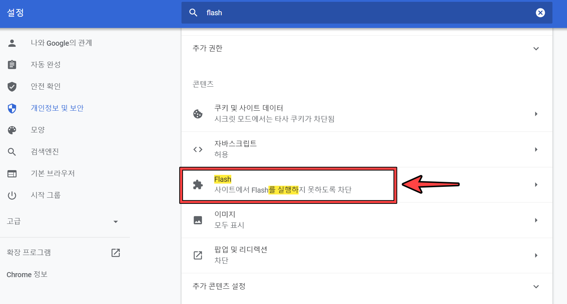Click the shield check icon beside 안전 확인
This screenshot has height=304, width=567.
(x=12, y=86)
